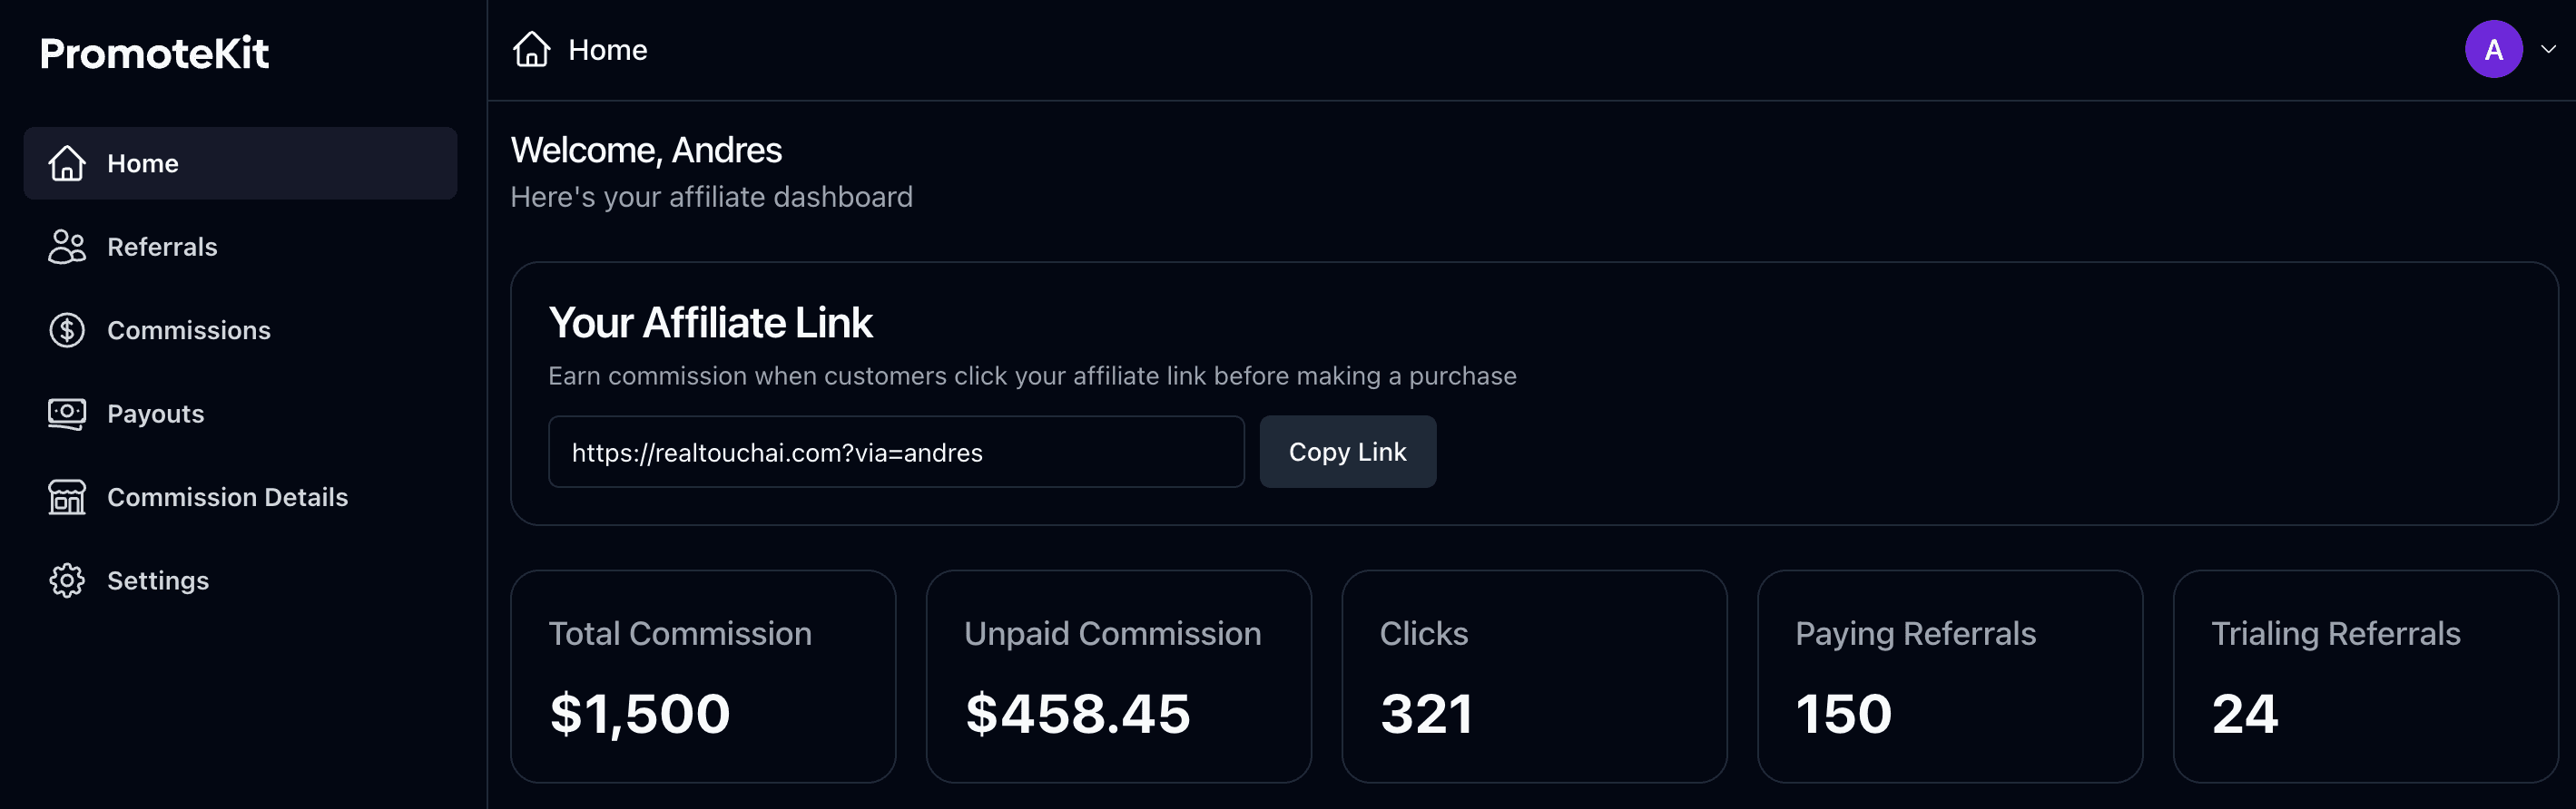Navigate to Payouts in the sidebar
The width and height of the screenshot is (2576, 809).
(x=155, y=414)
